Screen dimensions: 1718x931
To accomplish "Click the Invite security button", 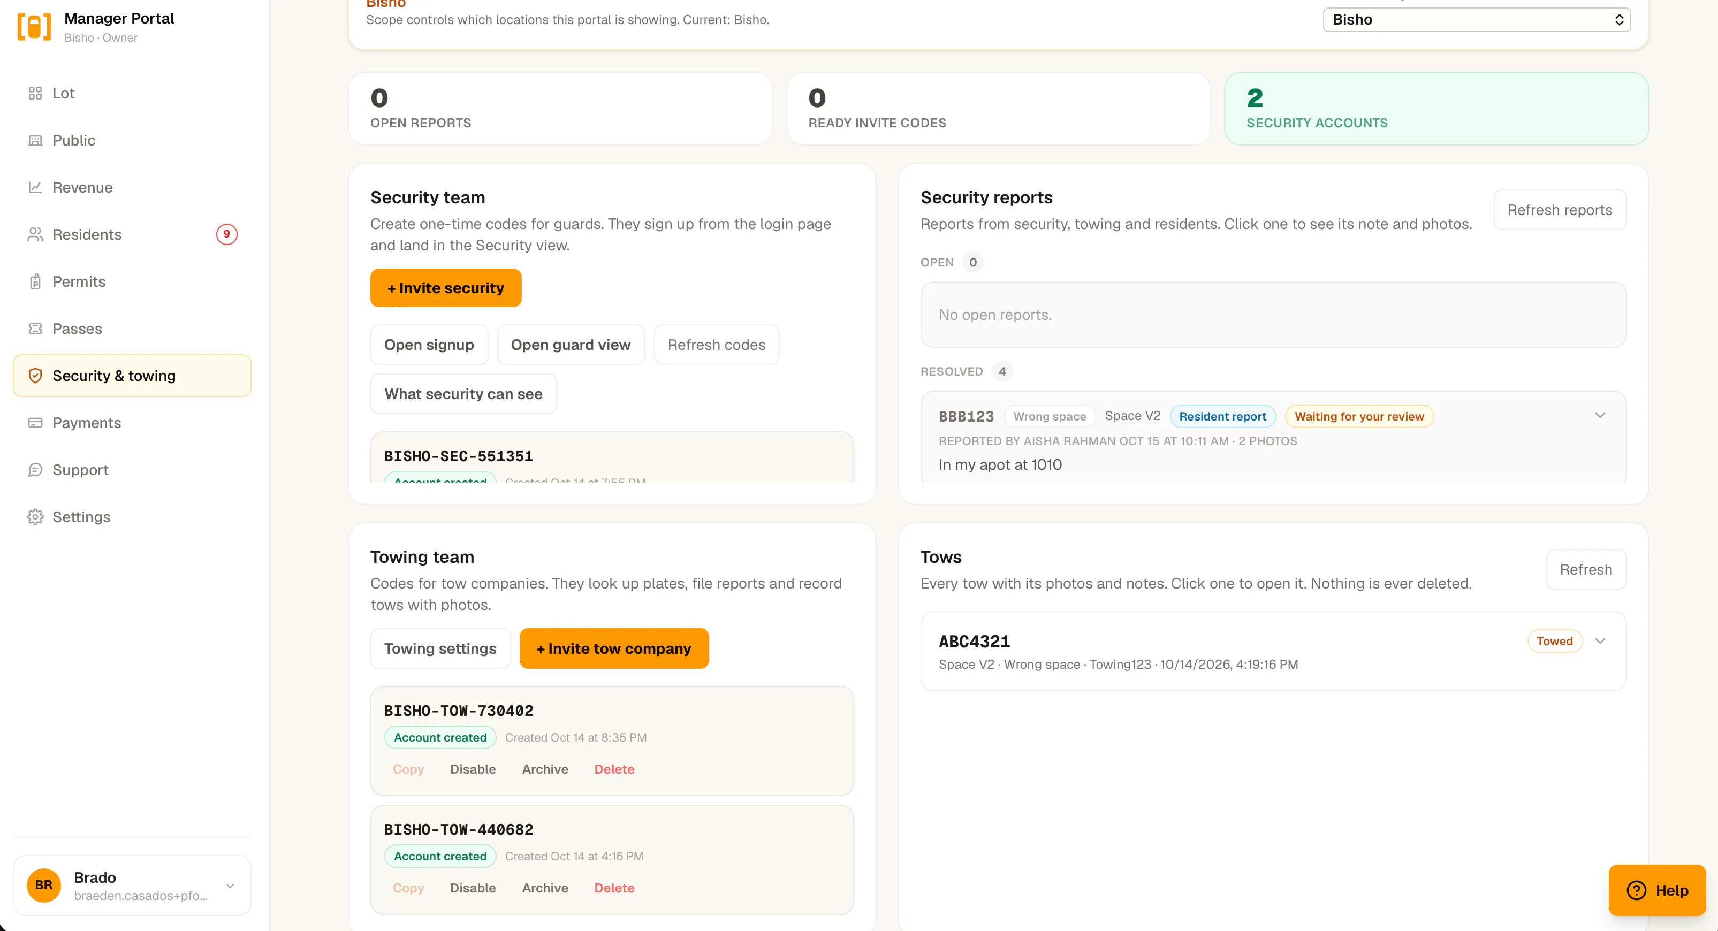I will (x=445, y=288).
